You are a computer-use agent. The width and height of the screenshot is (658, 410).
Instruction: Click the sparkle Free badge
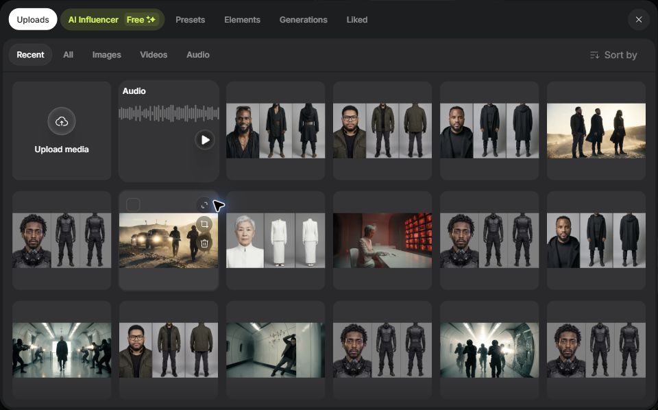pos(141,20)
